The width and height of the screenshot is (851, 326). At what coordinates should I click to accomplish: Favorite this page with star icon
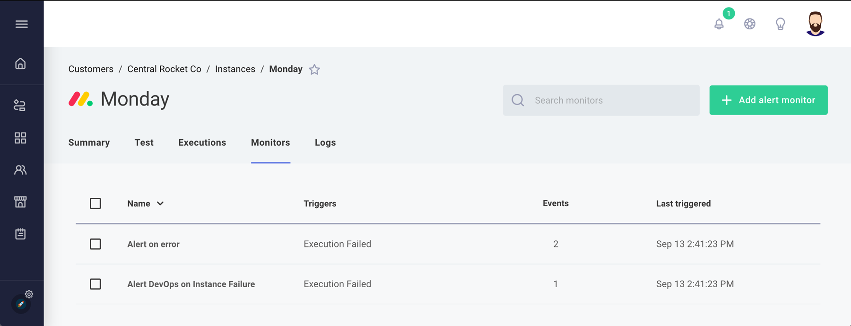pos(314,70)
